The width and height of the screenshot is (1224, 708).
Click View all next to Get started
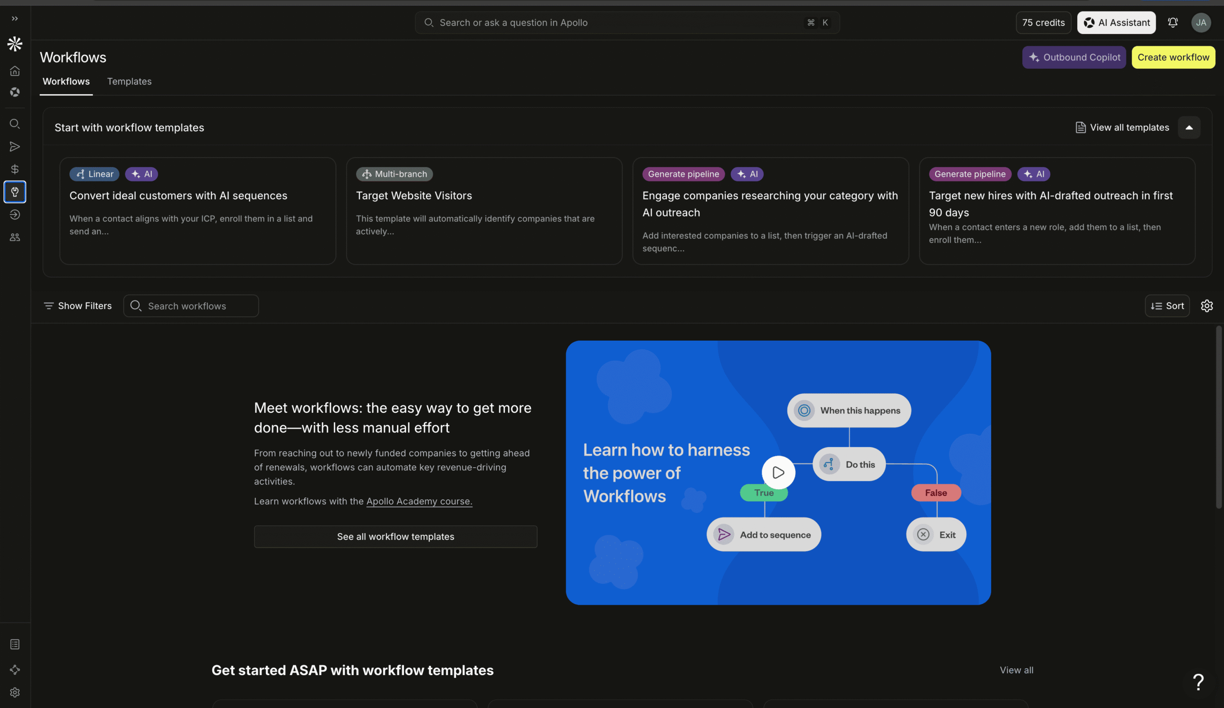click(x=1016, y=670)
